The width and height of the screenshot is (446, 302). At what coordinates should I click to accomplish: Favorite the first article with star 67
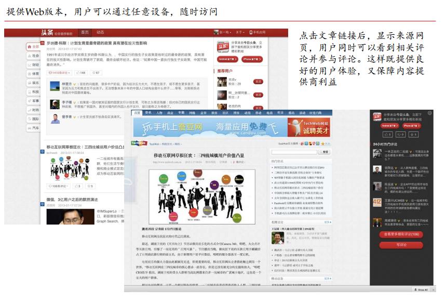point(96,73)
